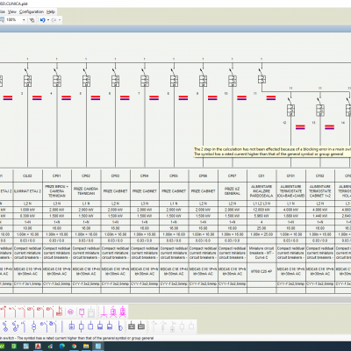Open the Configuration menu

pos(32,11)
